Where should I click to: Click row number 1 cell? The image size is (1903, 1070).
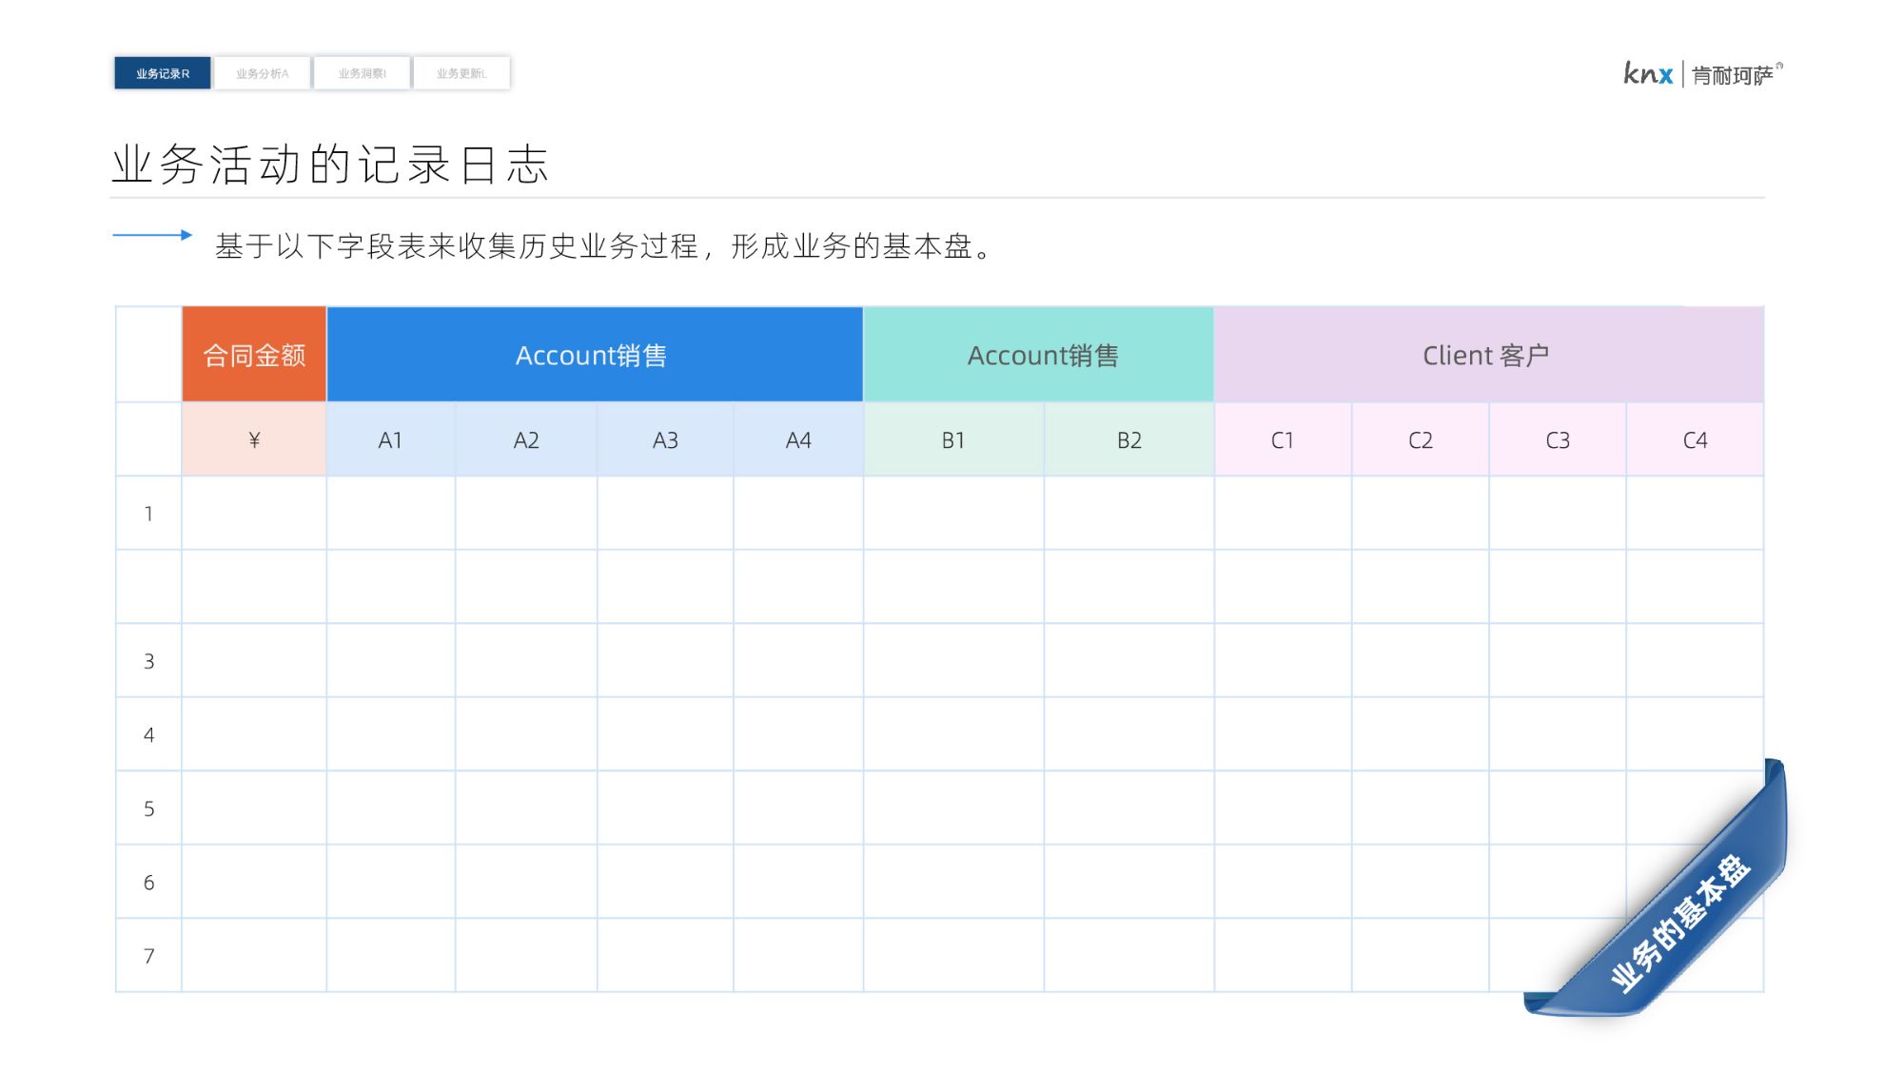point(148,514)
